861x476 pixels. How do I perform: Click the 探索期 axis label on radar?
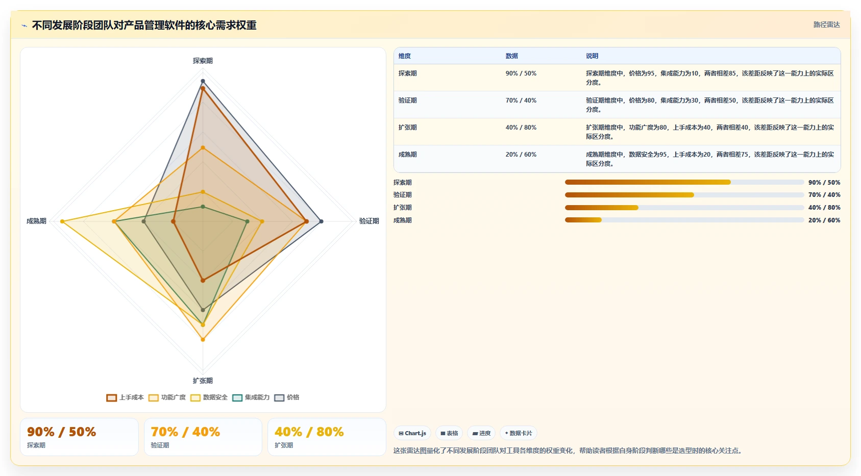click(203, 61)
